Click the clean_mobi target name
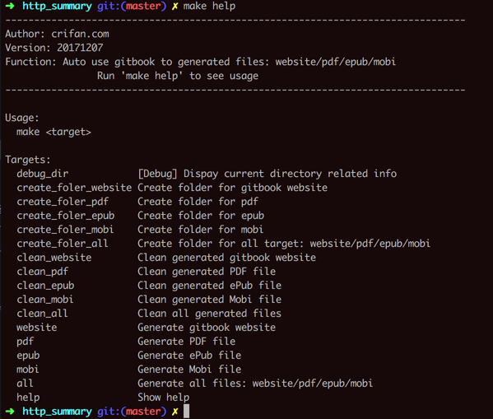The image size is (493, 419). click(45, 300)
